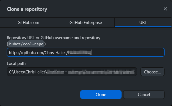This screenshot has width=172, height=106.
Task: Place cursor on C:\Users in the local path
Action: tap(17, 72)
